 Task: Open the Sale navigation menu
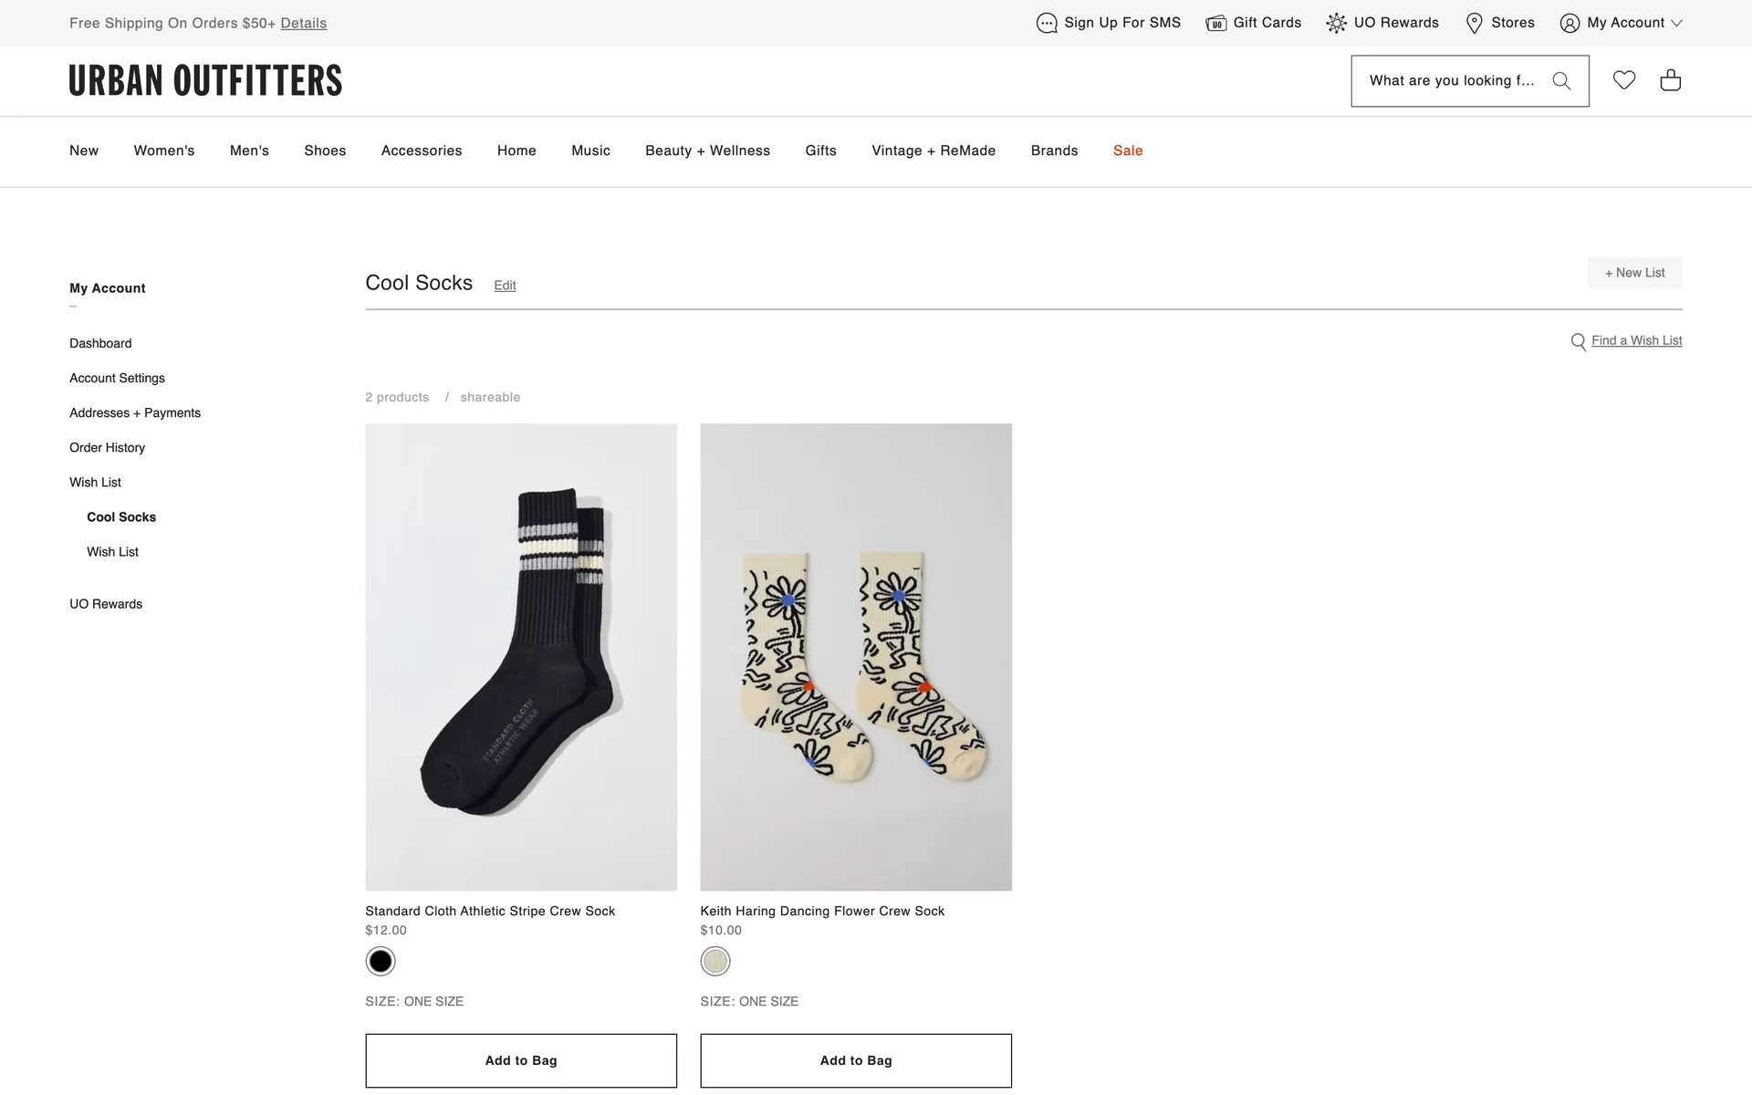pos(1128,151)
